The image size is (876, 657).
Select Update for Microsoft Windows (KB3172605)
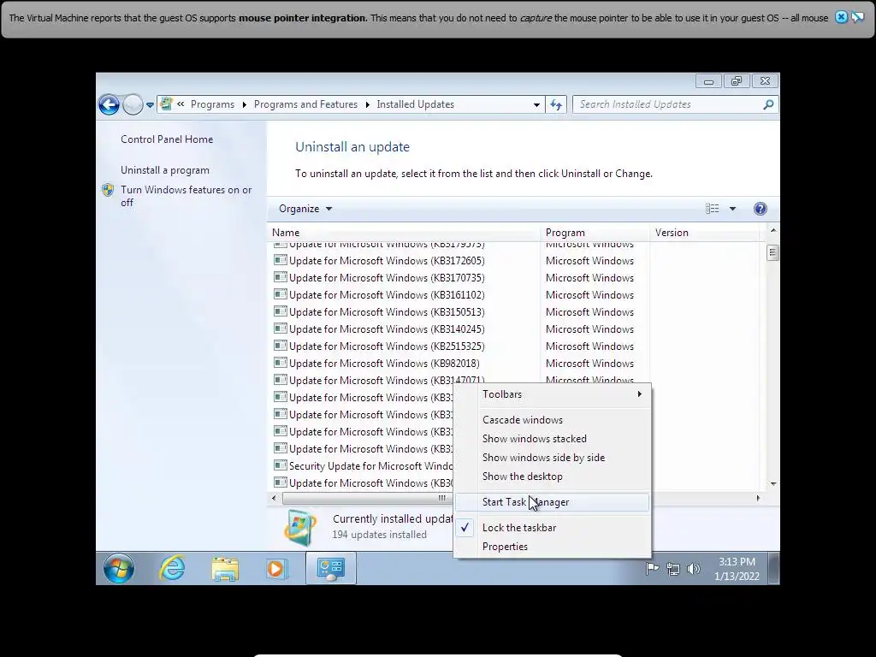coord(387,261)
